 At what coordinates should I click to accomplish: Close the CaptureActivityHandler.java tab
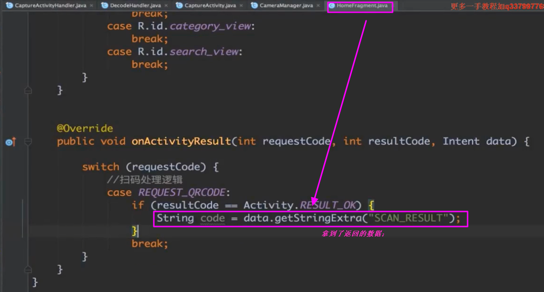coord(91,6)
